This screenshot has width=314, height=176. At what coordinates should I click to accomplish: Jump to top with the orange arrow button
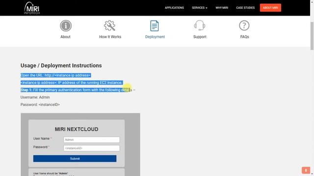[306, 170]
